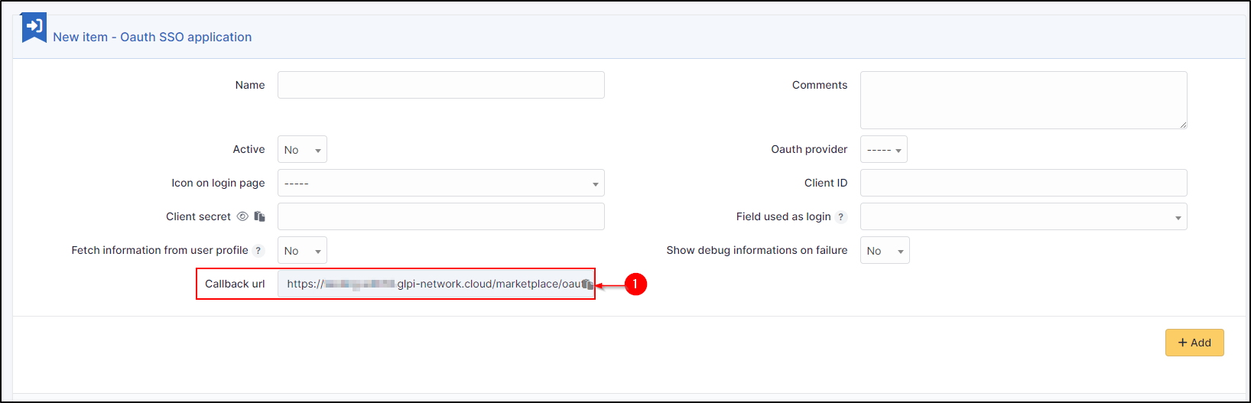This screenshot has width=1251, height=403.
Task: Copy the client secret via clipboard icon
Action: (x=260, y=216)
